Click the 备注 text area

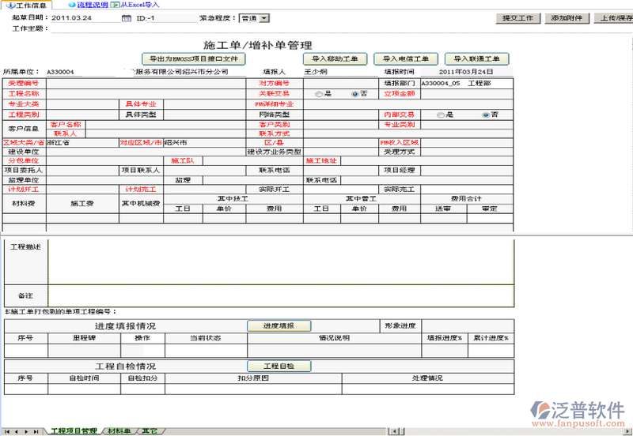(281, 295)
